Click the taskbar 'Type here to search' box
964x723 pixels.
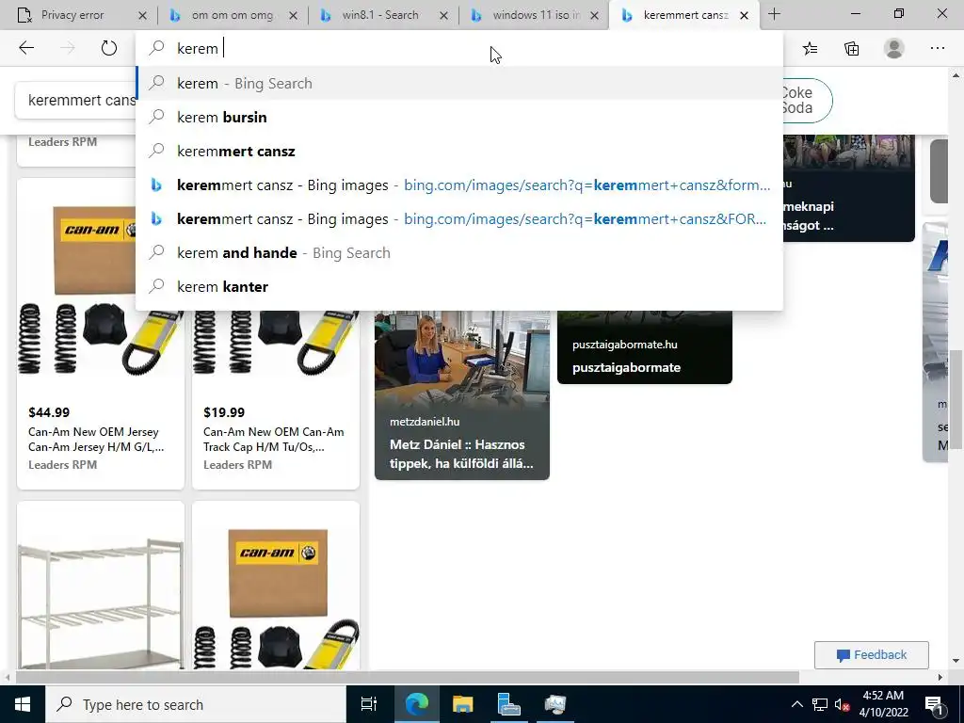tap(196, 704)
